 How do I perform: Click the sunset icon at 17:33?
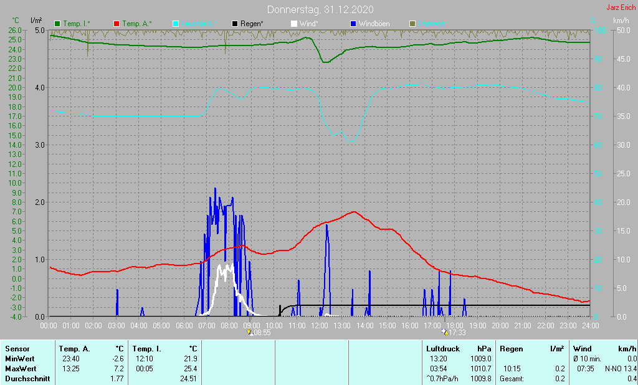444,332
